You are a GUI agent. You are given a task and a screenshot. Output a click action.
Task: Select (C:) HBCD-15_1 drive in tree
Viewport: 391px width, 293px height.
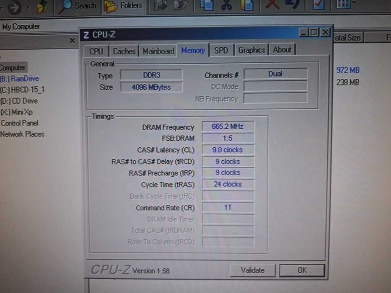pos(23,90)
